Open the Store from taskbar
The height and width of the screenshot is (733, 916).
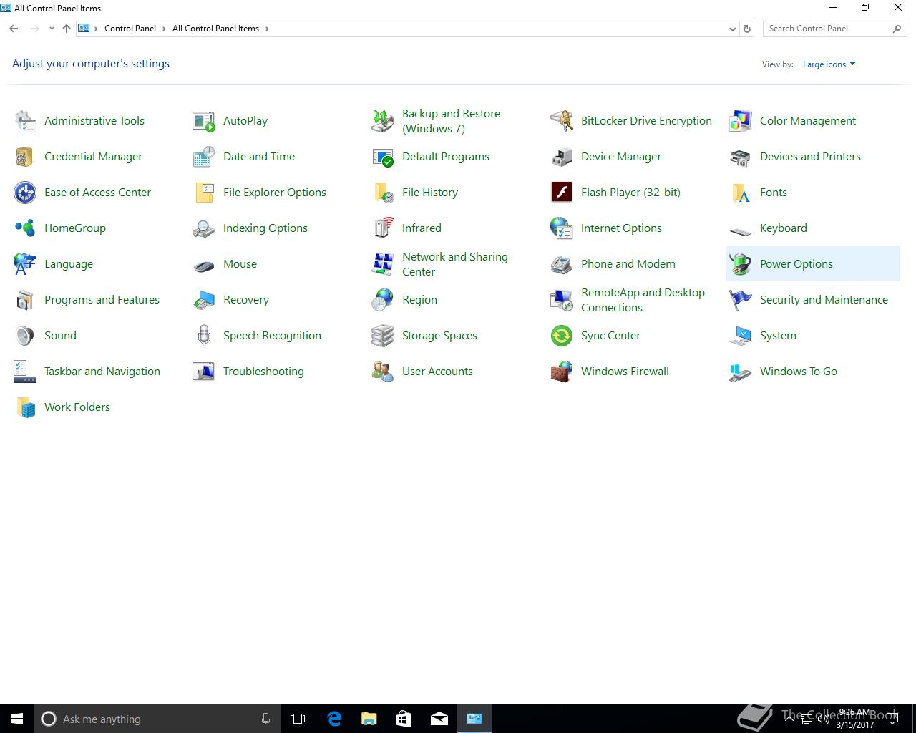[404, 719]
